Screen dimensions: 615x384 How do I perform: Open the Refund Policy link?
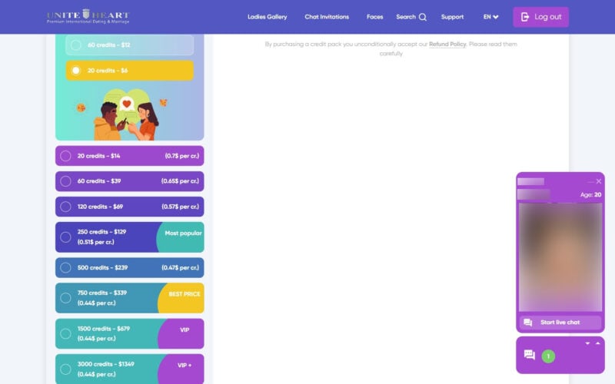click(447, 45)
